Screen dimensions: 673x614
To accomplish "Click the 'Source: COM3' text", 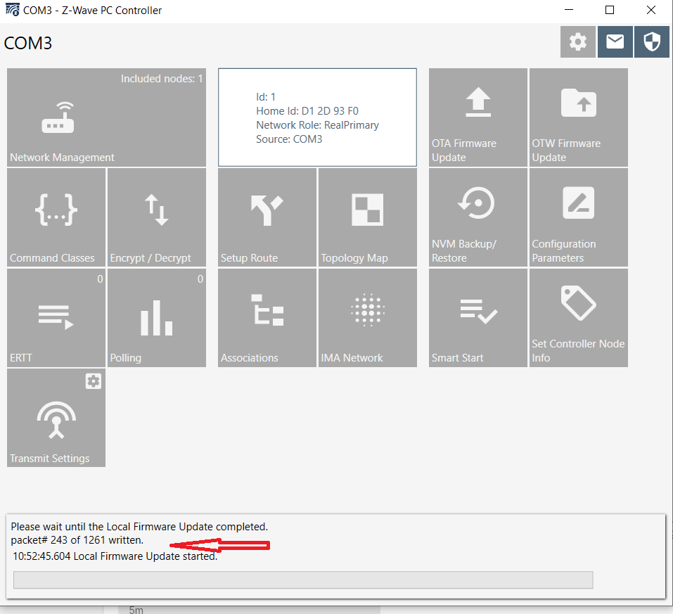I will coord(289,139).
